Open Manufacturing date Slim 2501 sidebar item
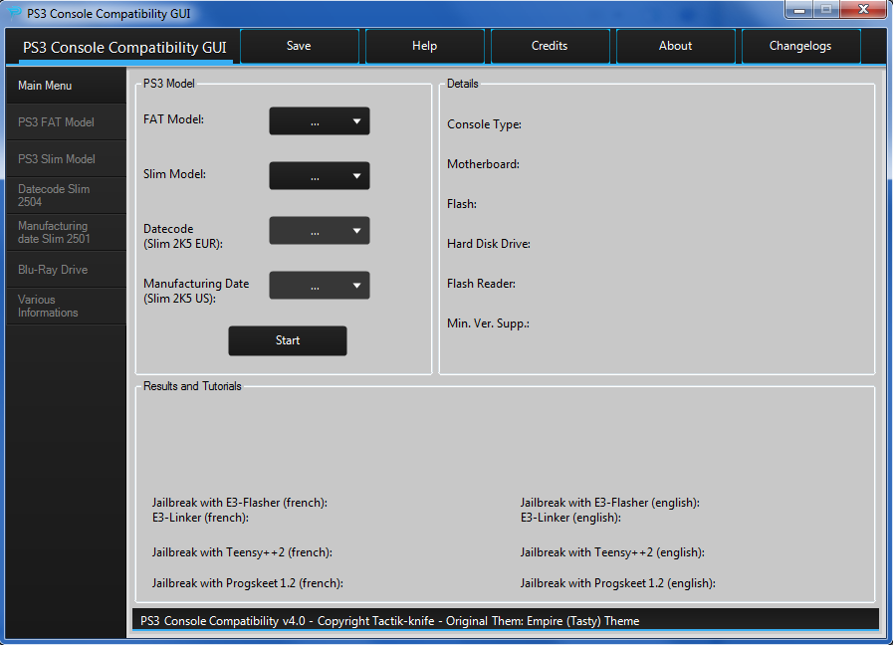 [x=66, y=232]
